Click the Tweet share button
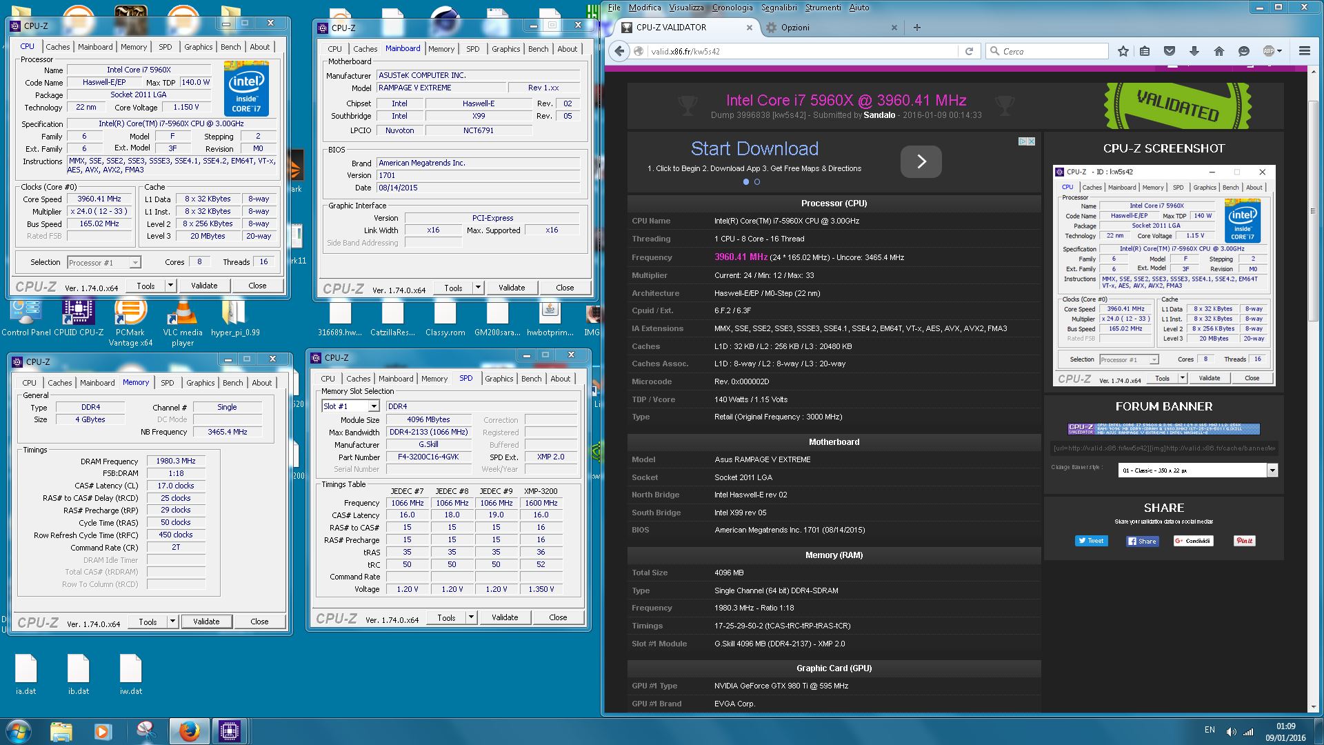 click(x=1091, y=541)
